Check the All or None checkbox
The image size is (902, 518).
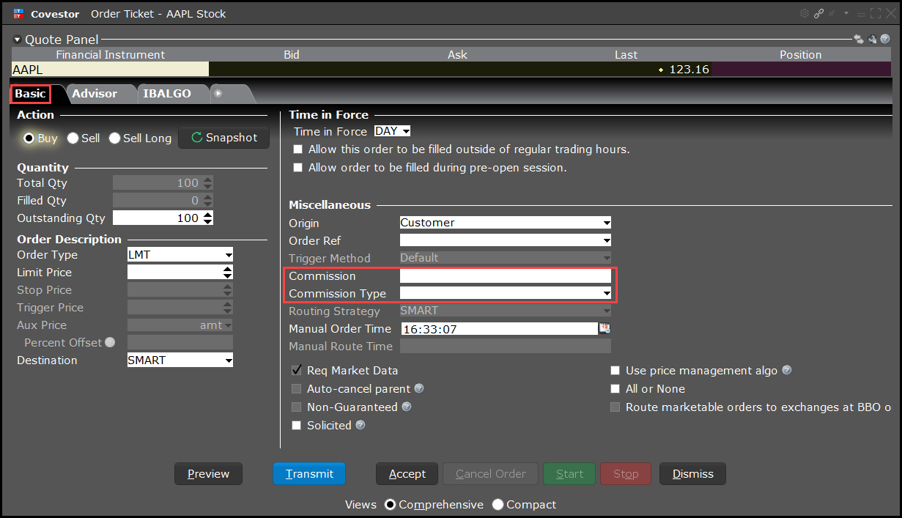coord(615,389)
